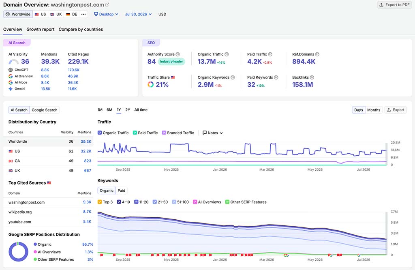Open the Ref.Domains info icon
The width and height of the screenshot is (415, 270).
click(x=317, y=54)
